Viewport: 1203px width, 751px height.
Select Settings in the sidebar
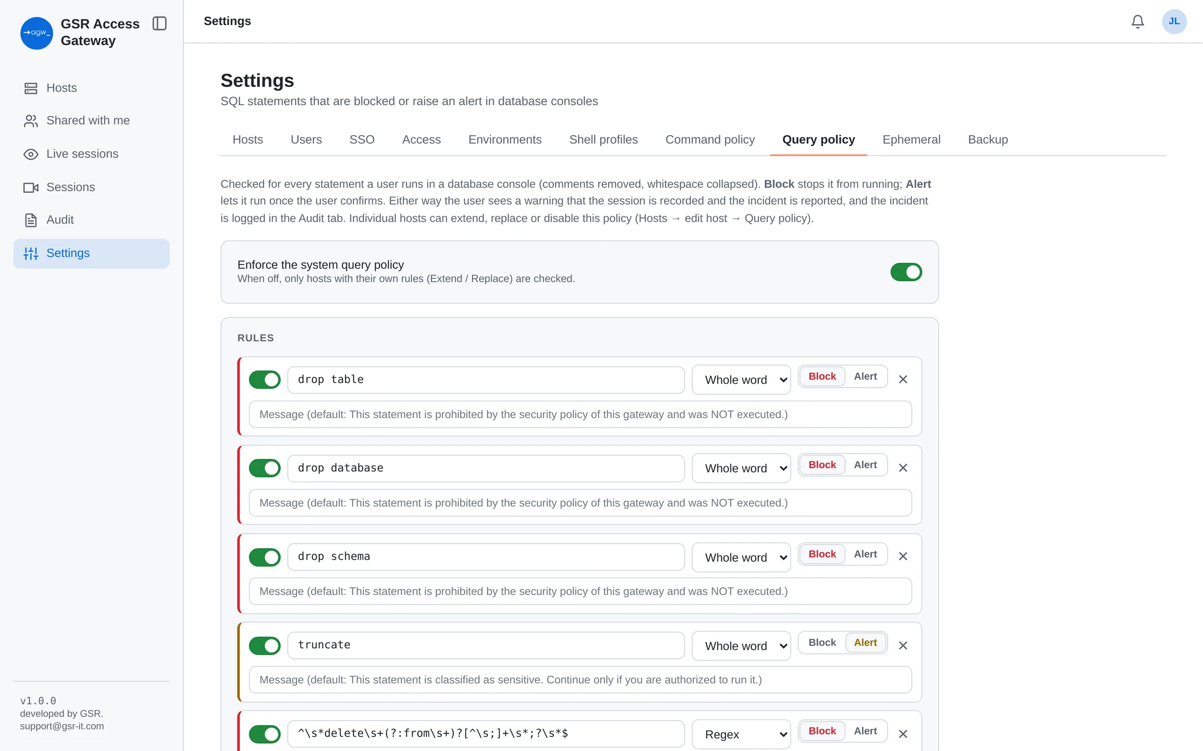[x=91, y=253]
